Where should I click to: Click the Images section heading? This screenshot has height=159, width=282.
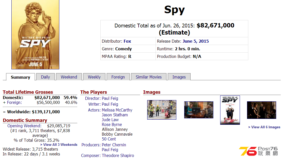click(x=152, y=92)
